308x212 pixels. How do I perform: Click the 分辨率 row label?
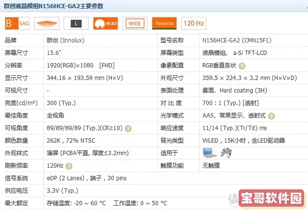pos(13,65)
